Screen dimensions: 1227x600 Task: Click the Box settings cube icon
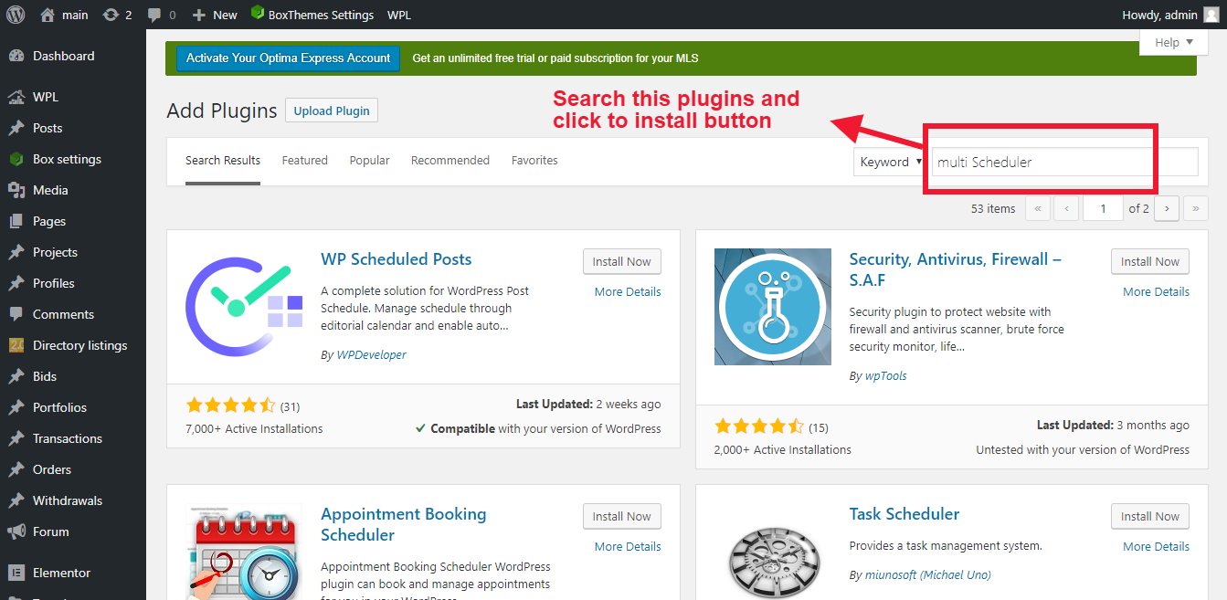click(x=16, y=159)
